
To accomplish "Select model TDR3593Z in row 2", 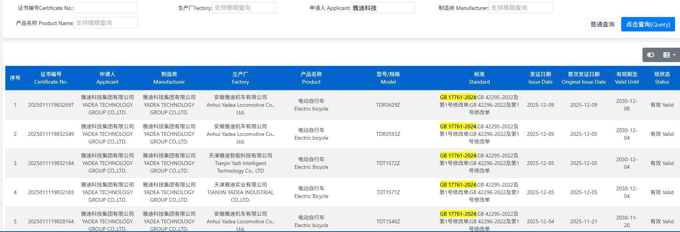I will pos(388,134).
